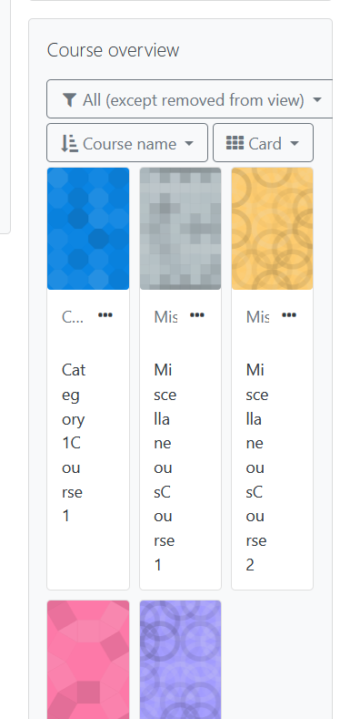This screenshot has width=350, height=719.
Task: Click the blue octagon course image
Action: 88,229
